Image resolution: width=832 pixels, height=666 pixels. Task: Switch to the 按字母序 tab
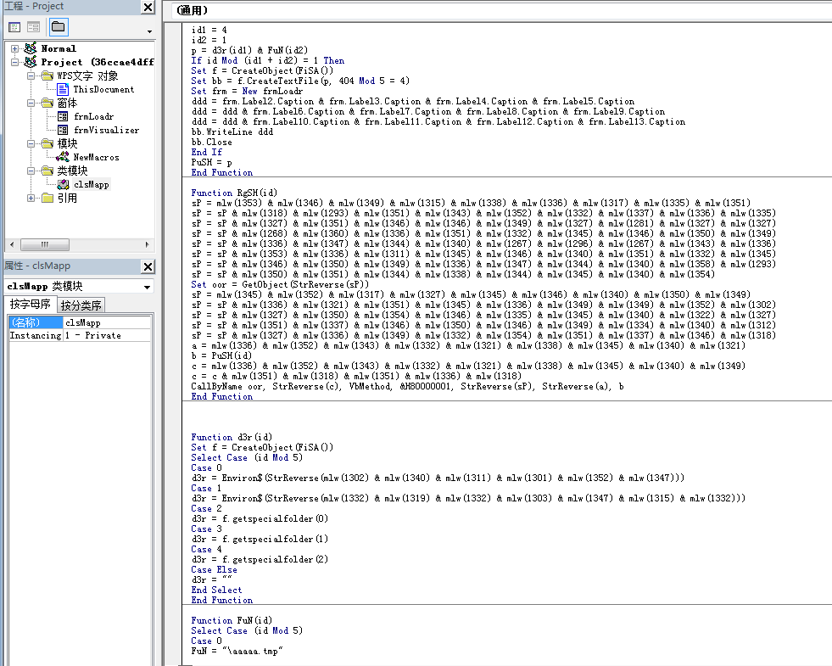pos(30,304)
